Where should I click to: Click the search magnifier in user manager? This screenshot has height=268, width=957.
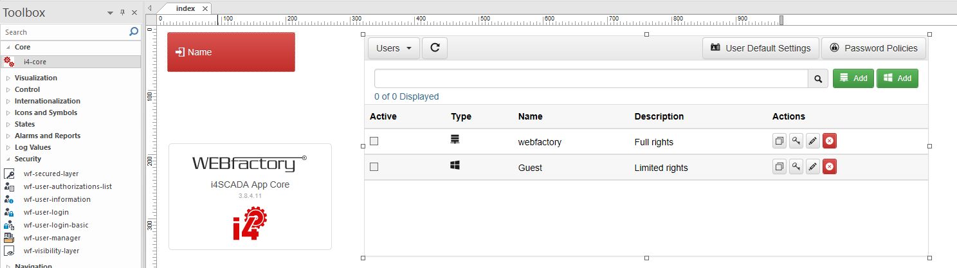click(x=818, y=78)
